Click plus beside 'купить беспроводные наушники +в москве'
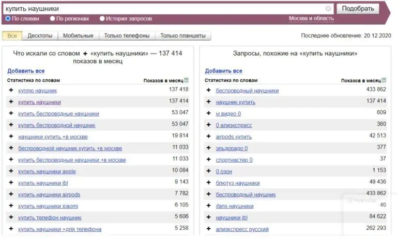 point(11,160)
